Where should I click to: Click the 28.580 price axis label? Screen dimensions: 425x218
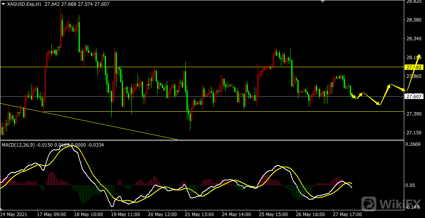(413, 20)
